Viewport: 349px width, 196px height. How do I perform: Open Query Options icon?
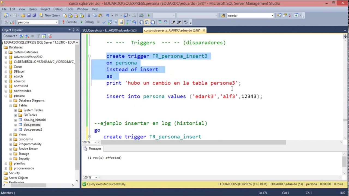pyautogui.click(x=115, y=22)
